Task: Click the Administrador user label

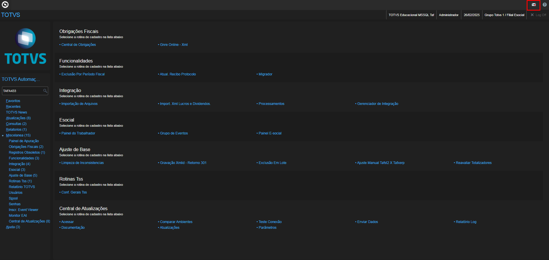Action: tap(449, 15)
